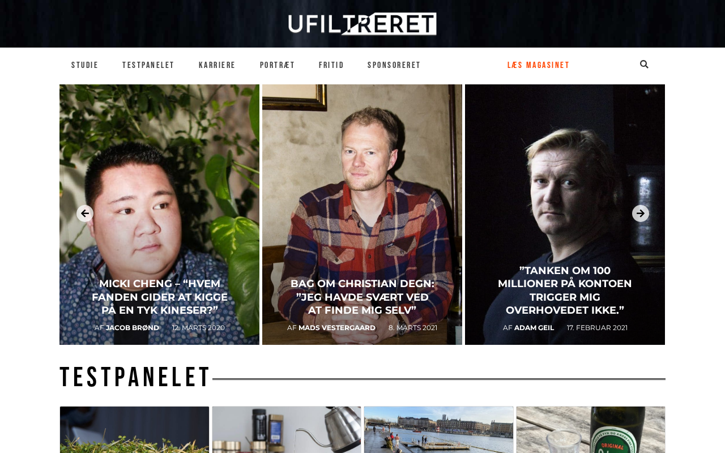The height and width of the screenshot is (453, 725).
Task: Open the kettle and coffee thumbnail
Action: pos(287,429)
